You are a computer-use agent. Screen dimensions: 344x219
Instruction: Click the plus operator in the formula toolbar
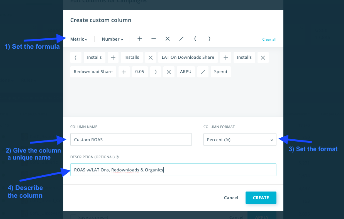click(x=140, y=39)
